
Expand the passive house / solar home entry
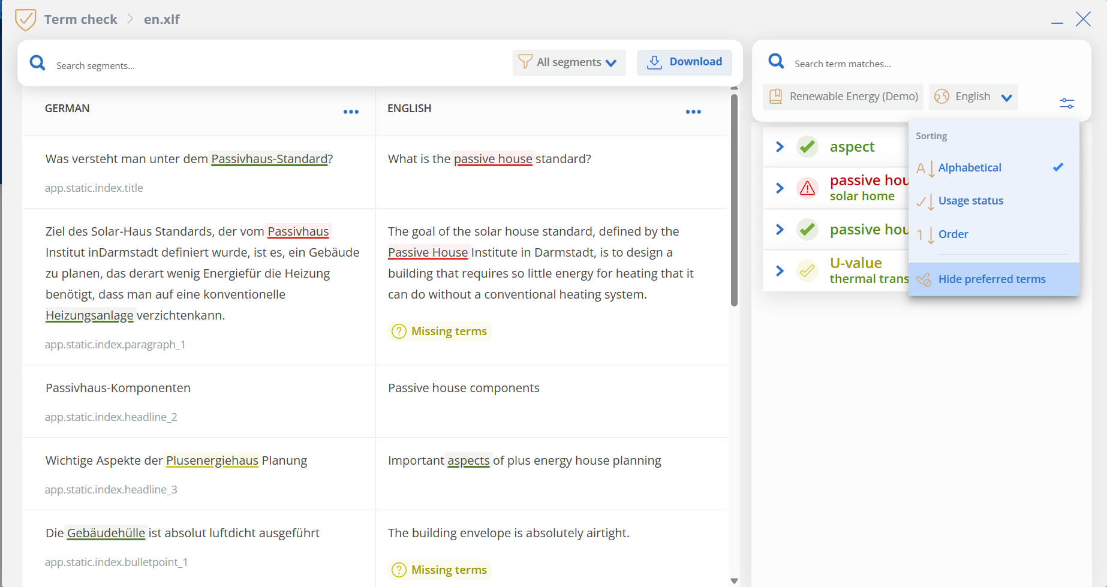(x=780, y=188)
